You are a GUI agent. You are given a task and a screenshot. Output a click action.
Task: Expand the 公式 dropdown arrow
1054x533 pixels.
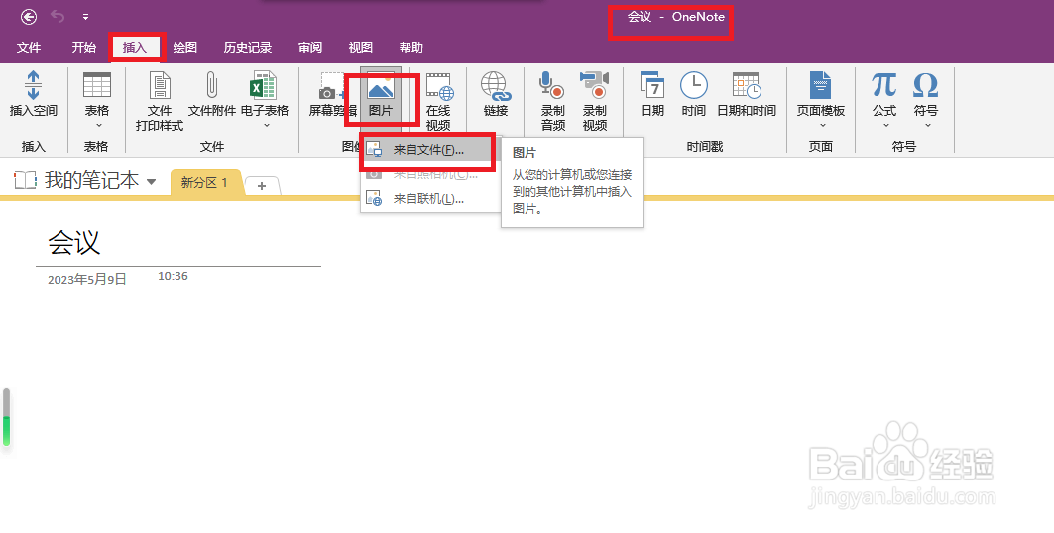(x=885, y=126)
